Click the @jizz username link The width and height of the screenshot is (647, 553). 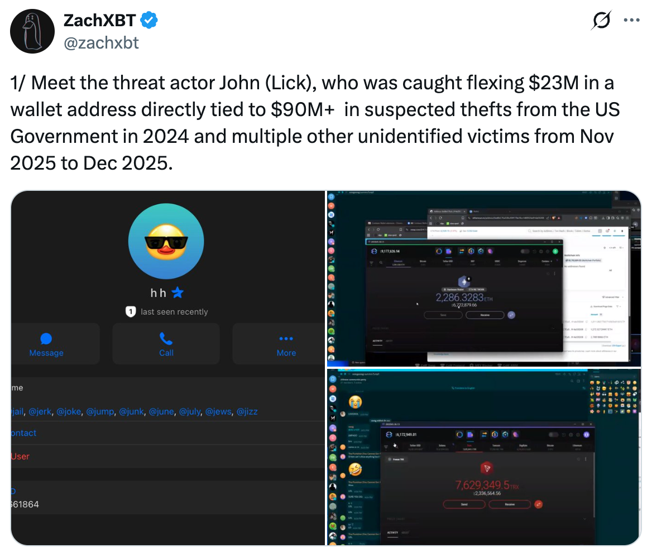(247, 412)
